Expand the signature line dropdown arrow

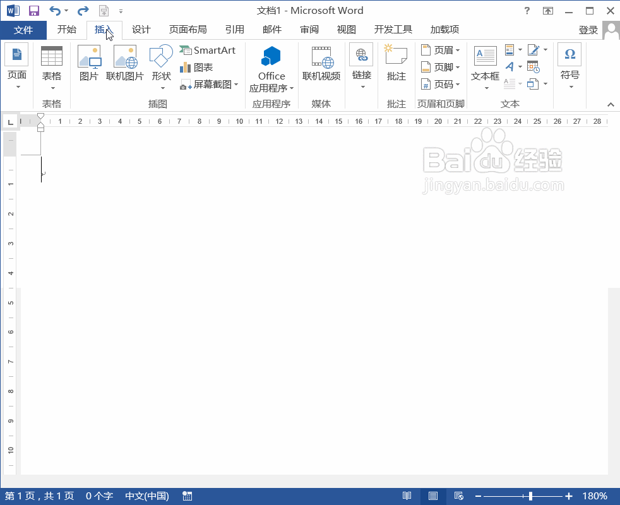point(545,50)
